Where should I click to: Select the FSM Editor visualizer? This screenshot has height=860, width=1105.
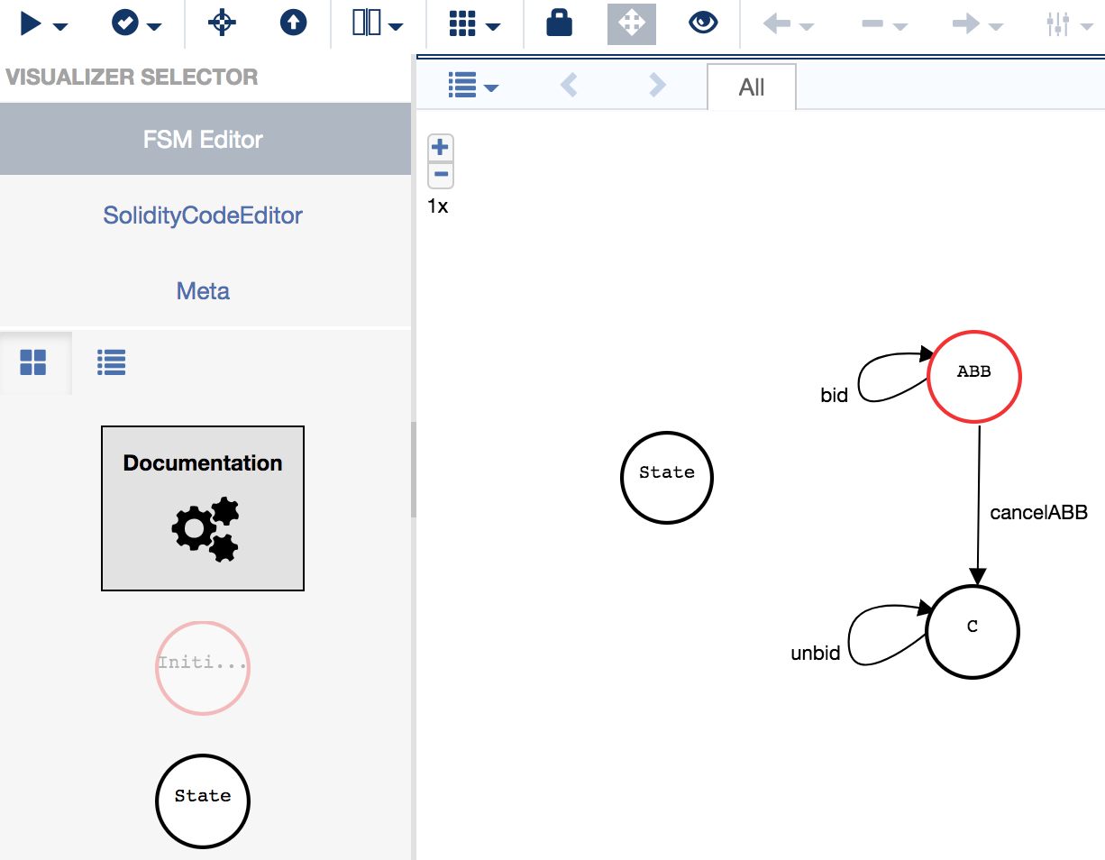coord(203,140)
